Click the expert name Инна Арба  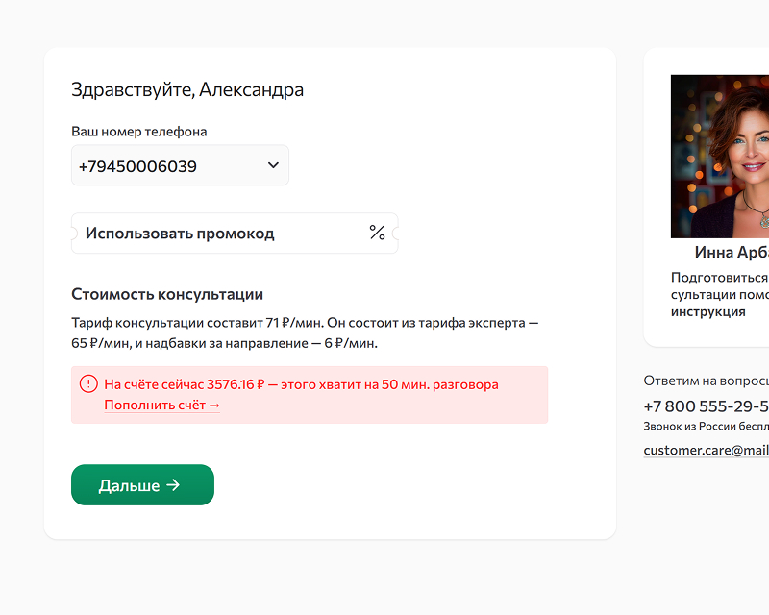(732, 253)
